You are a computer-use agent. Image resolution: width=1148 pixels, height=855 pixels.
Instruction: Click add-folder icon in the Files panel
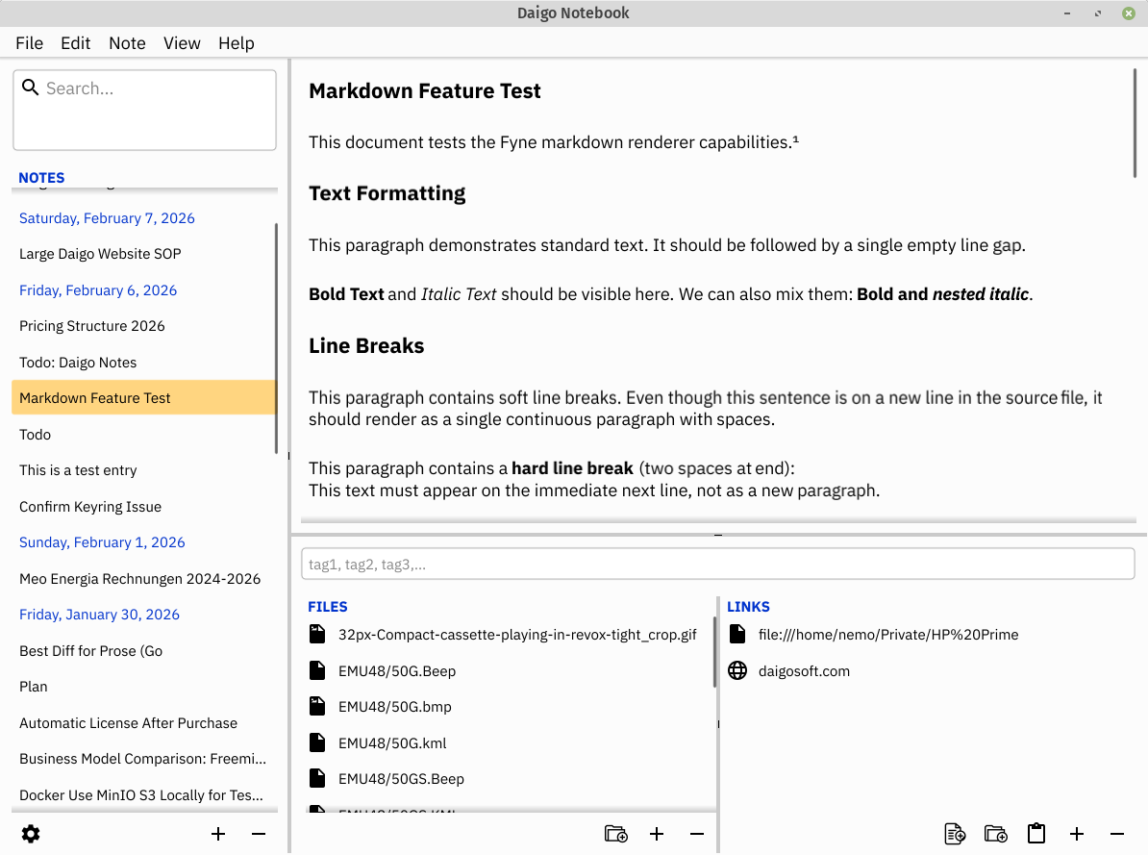615,834
